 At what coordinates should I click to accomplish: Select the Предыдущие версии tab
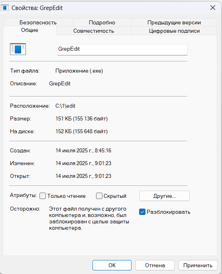pyautogui.click(x=174, y=22)
